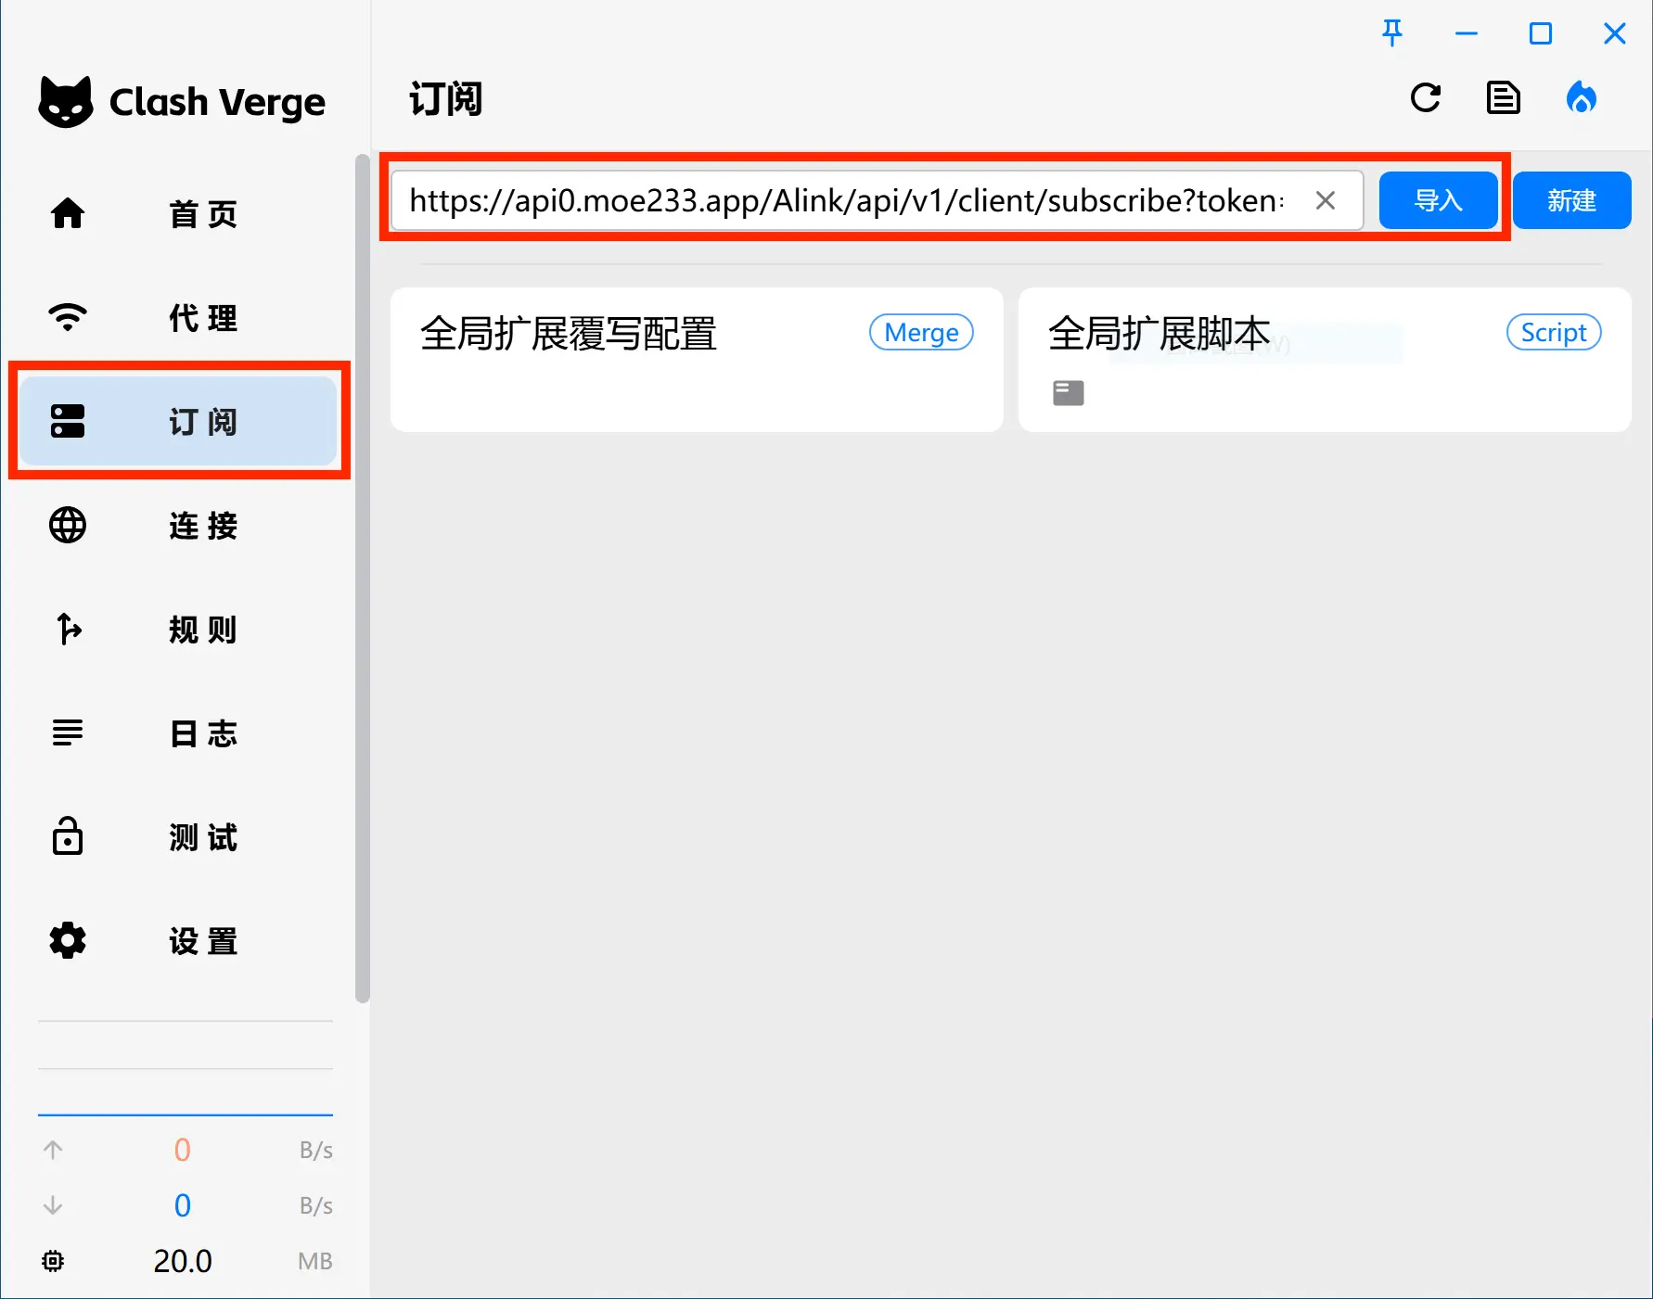Click the Clash Verge cat logo

[66, 102]
